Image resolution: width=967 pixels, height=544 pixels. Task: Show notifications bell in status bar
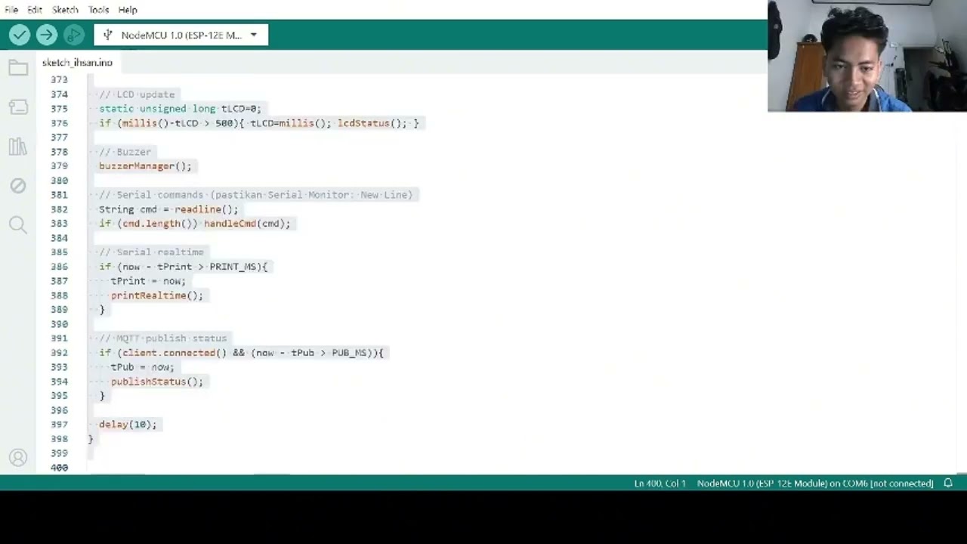pyautogui.click(x=948, y=483)
